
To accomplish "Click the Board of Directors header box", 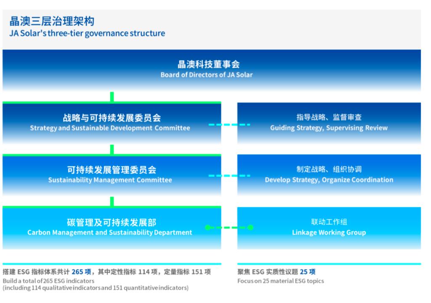I will (210, 69).
